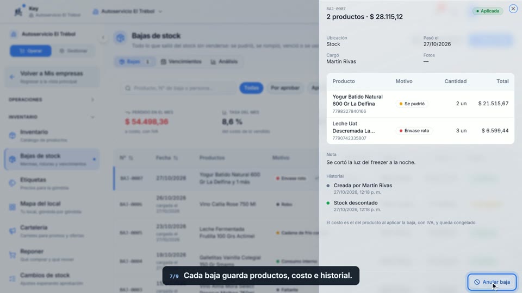This screenshot has width=522, height=293.
Task: Collapse the Inventario section
Action: point(52,117)
